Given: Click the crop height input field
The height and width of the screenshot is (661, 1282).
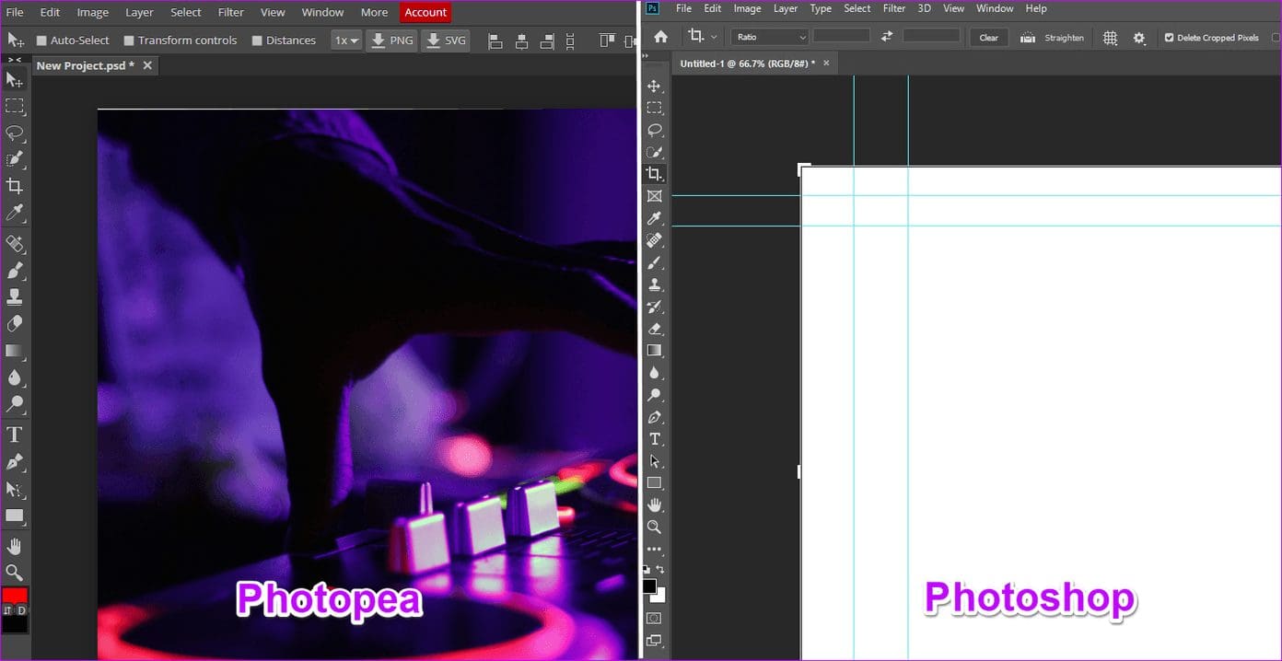Looking at the screenshot, I should coord(931,37).
